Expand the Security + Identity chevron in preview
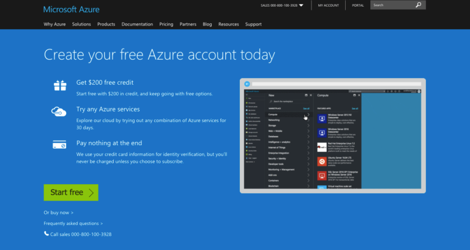The width and height of the screenshot is (470, 250). coord(308,159)
